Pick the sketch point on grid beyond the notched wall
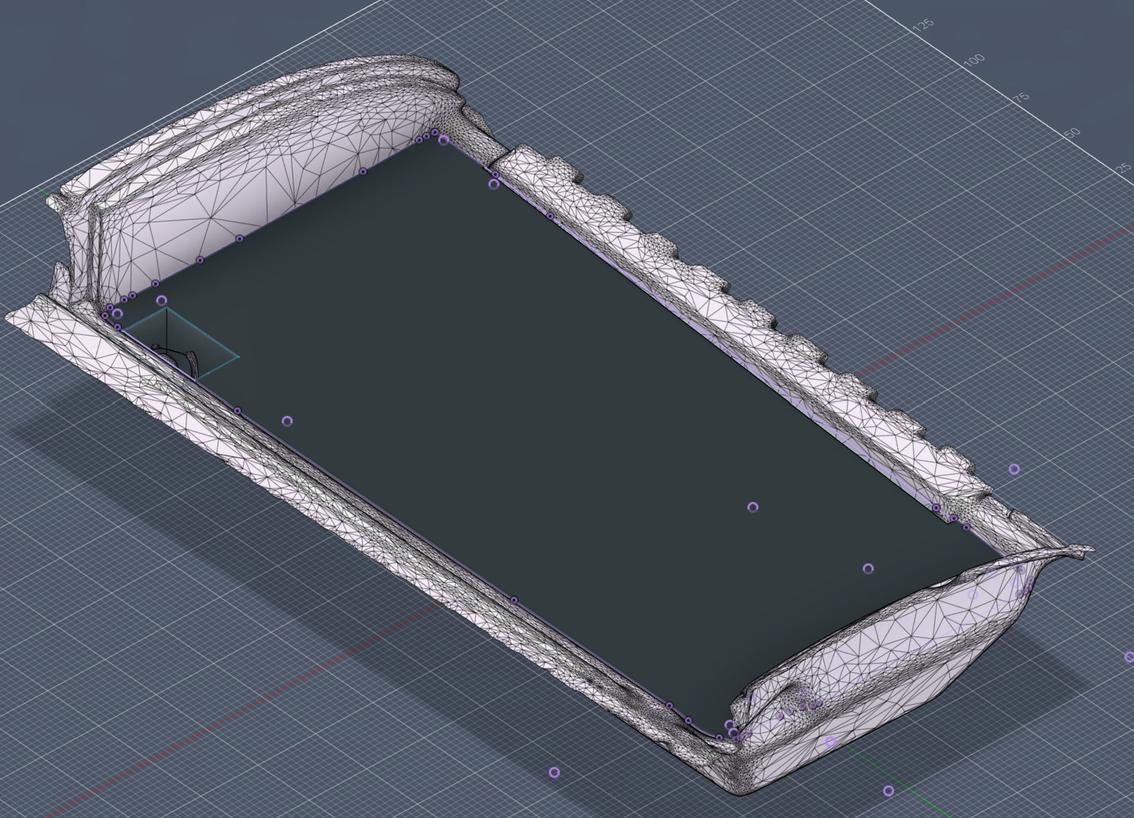Viewport: 1134px width, 818px height. tap(1014, 470)
